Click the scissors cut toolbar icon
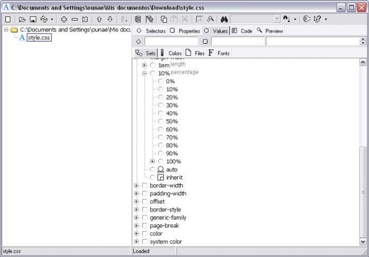The image size is (369, 257). tap(185, 20)
